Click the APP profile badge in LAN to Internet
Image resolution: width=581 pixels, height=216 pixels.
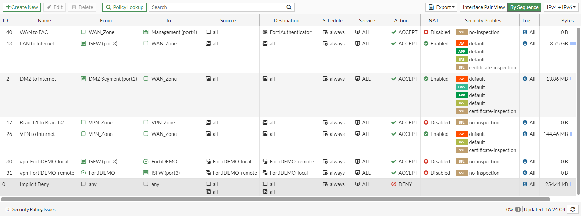coord(462,52)
